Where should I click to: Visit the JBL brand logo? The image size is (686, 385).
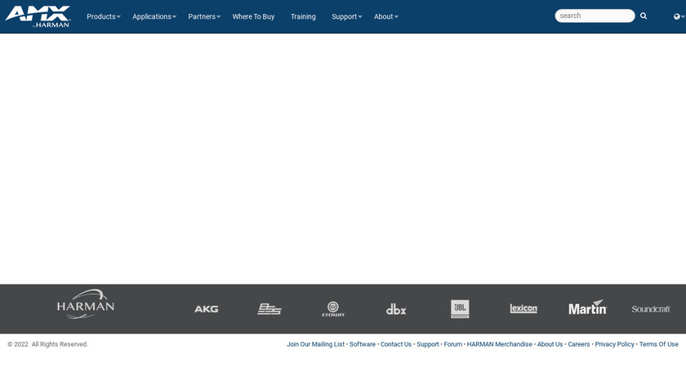click(460, 309)
